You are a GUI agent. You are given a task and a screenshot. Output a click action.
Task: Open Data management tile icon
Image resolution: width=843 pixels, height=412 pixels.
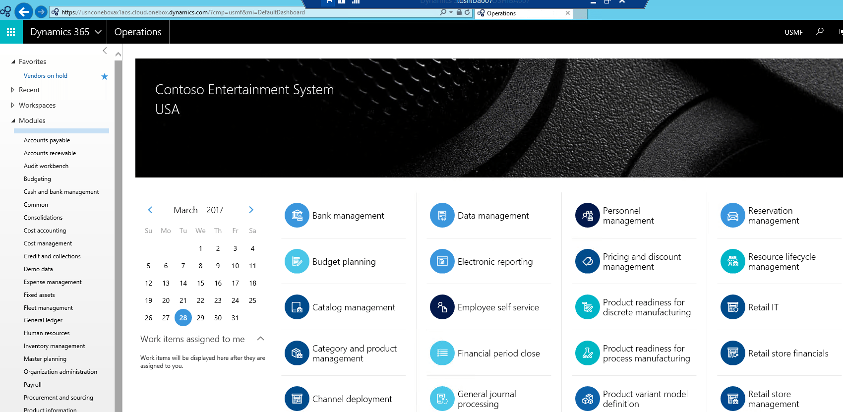tap(442, 215)
